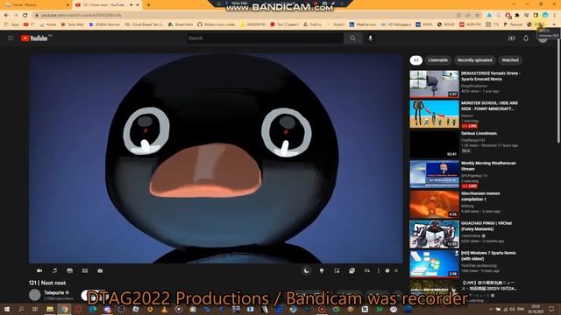The height and width of the screenshot is (315, 561).
Task: Go back with the browser back arrow
Action: point(6,15)
